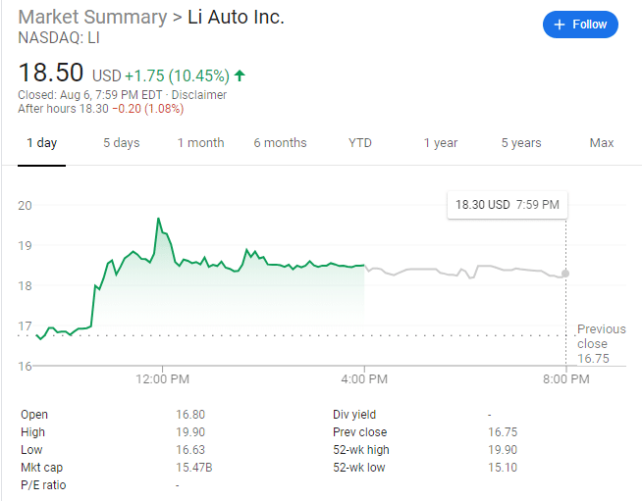Click the chart peak near 12:00 PM
The image size is (642, 501).
[x=158, y=219]
